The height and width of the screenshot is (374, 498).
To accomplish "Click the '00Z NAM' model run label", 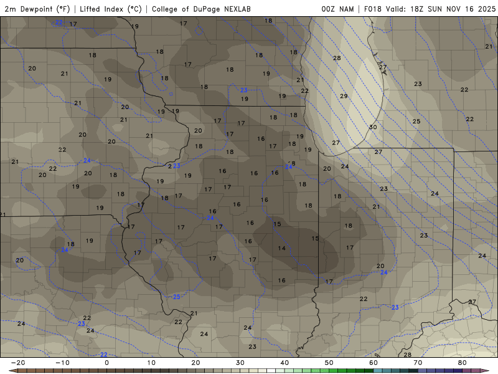I will (337, 9).
